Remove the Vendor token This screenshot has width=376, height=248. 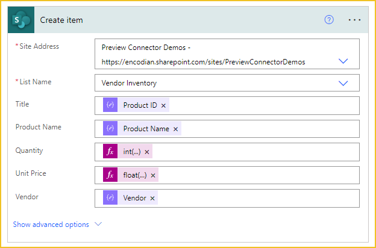(152, 199)
